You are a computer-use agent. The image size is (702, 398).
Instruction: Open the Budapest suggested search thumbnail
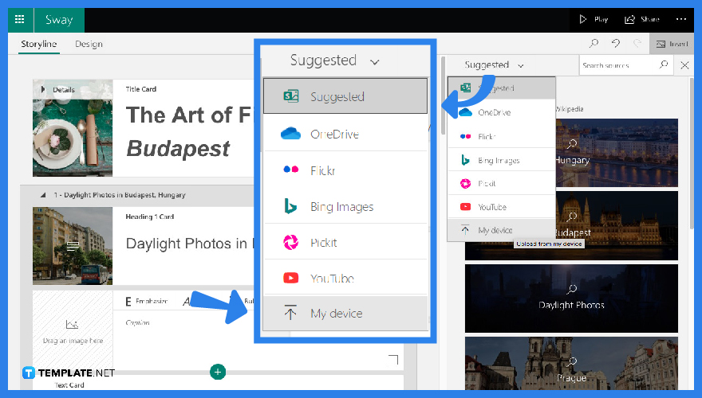pyautogui.click(x=617, y=225)
